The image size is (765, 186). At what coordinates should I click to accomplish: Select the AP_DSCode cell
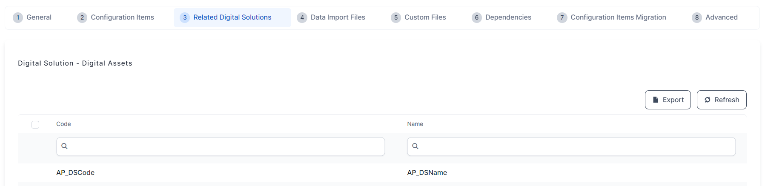tap(75, 172)
